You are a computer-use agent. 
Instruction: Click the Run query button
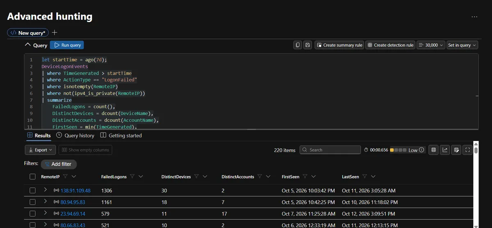coord(67,45)
